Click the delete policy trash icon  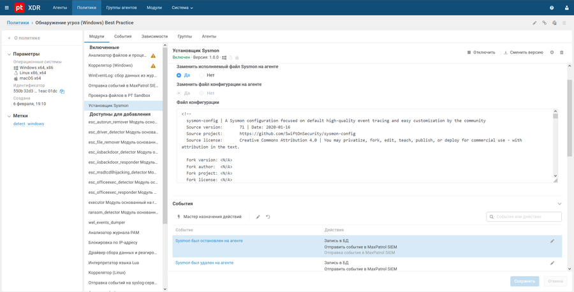(564, 23)
